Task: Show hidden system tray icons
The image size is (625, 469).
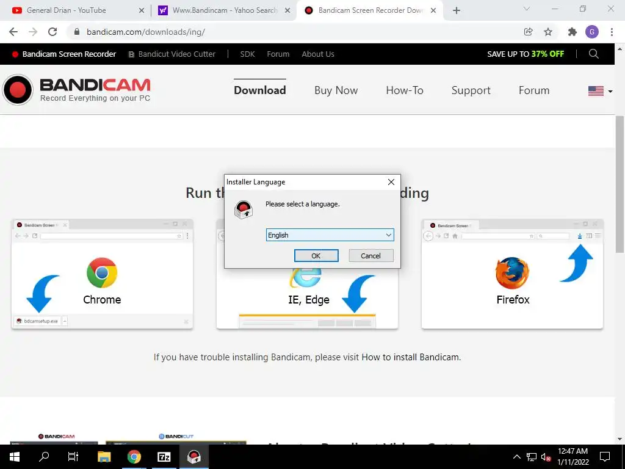Action: click(x=516, y=457)
